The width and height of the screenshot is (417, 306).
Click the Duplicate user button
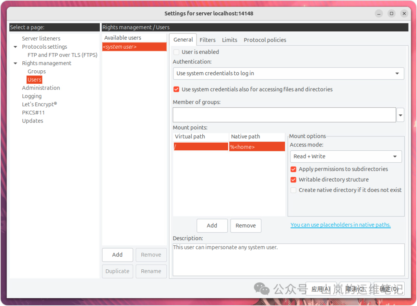[117, 271]
